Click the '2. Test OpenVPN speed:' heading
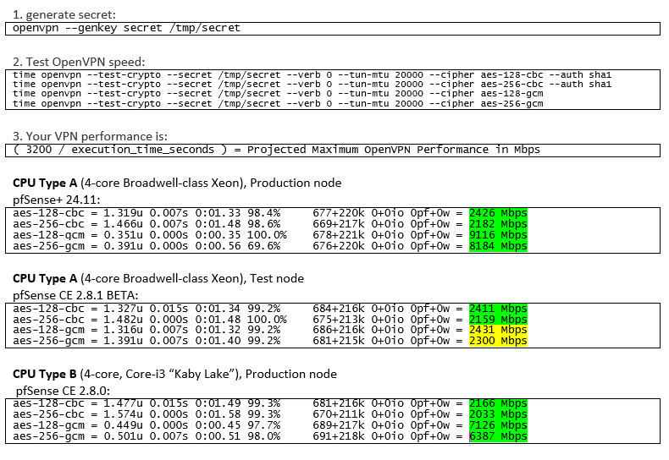 click(79, 63)
